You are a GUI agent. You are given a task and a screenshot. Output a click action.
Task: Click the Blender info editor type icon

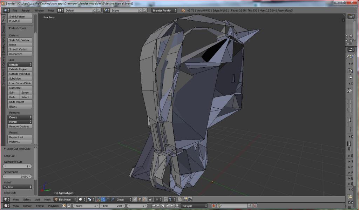point(5,10)
